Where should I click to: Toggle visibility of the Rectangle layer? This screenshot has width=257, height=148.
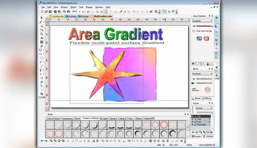pos(192,125)
